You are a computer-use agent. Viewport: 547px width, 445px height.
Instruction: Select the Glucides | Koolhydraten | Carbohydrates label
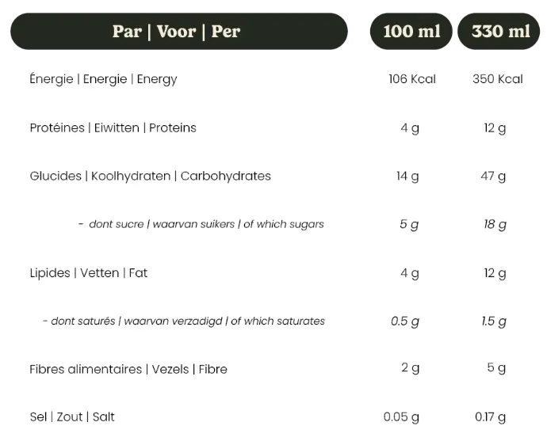(x=150, y=176)
